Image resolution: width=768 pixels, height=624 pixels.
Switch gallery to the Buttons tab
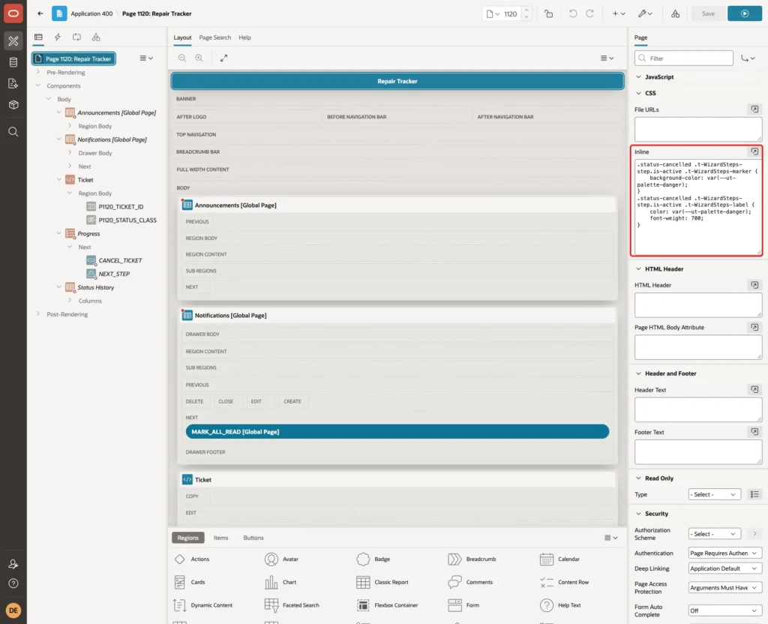click(253, 538)
